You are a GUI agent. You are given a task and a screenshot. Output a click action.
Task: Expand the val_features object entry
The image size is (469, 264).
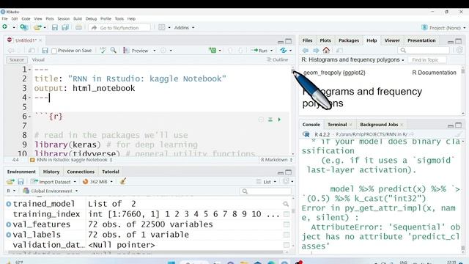(8, 224)
